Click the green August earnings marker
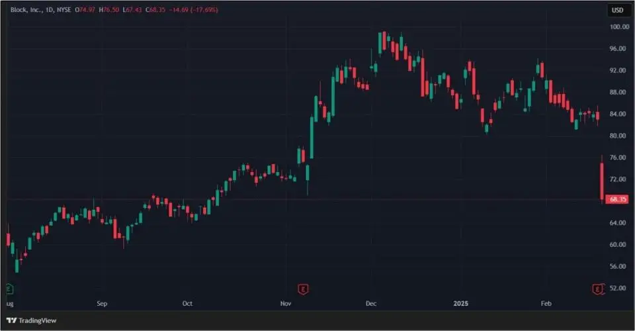635x331 pixels. pos(9,289)
